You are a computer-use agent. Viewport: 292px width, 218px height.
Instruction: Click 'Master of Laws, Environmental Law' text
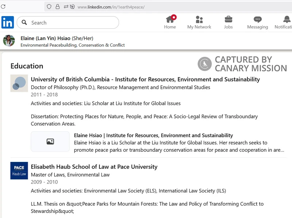pos(70,175)
